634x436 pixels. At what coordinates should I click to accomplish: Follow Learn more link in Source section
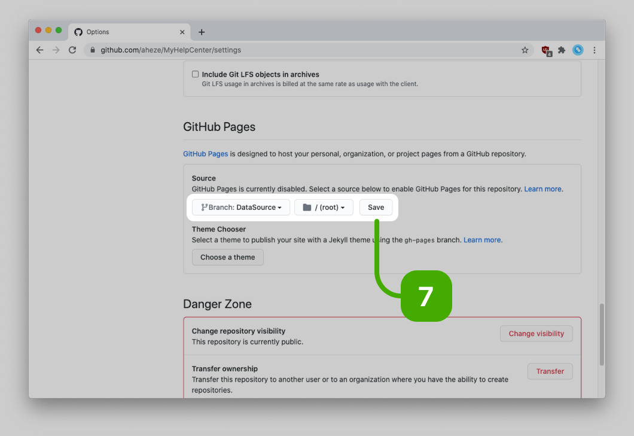[542, 189]
